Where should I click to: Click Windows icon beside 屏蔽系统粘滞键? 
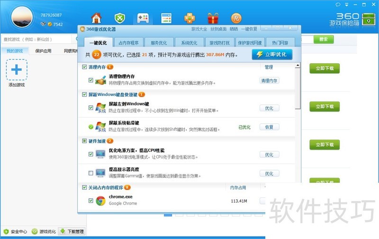coord(101,127)
